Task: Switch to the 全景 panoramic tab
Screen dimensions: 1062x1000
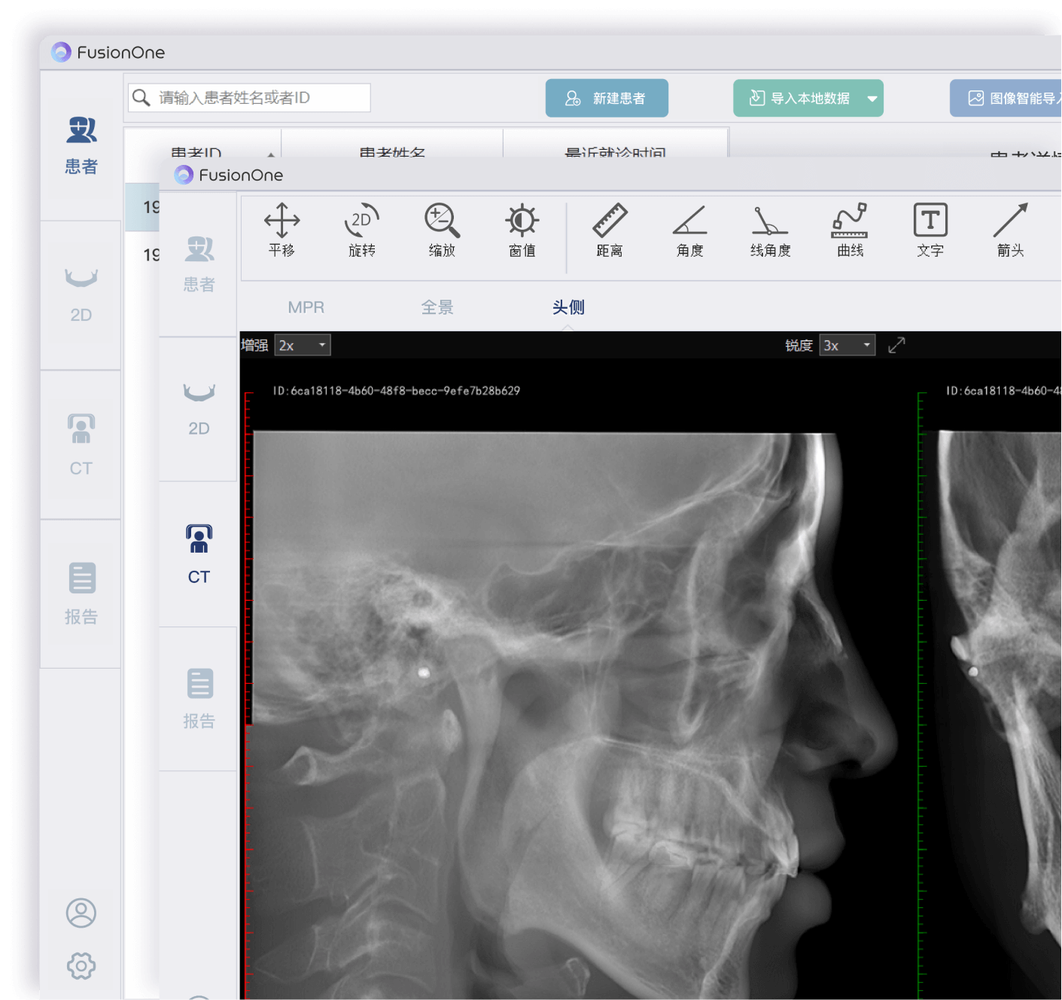Action: coord(437,307)
